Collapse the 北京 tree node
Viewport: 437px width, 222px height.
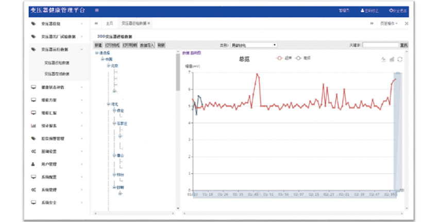(x=108, y=66)
